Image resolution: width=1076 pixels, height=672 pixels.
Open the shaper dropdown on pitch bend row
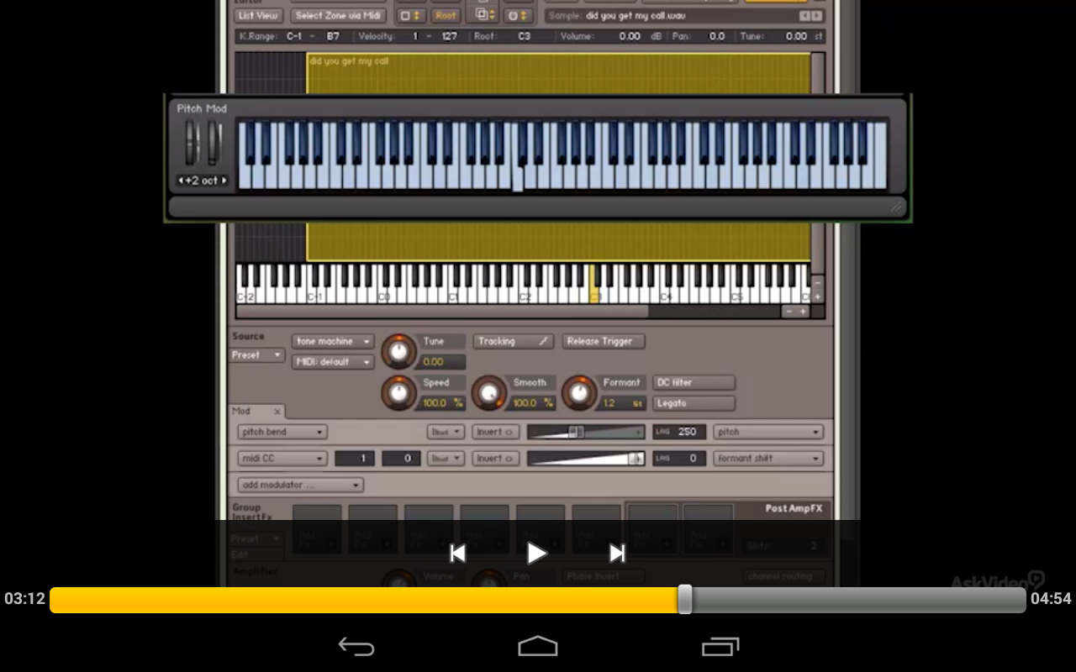[x=446, y=432]
